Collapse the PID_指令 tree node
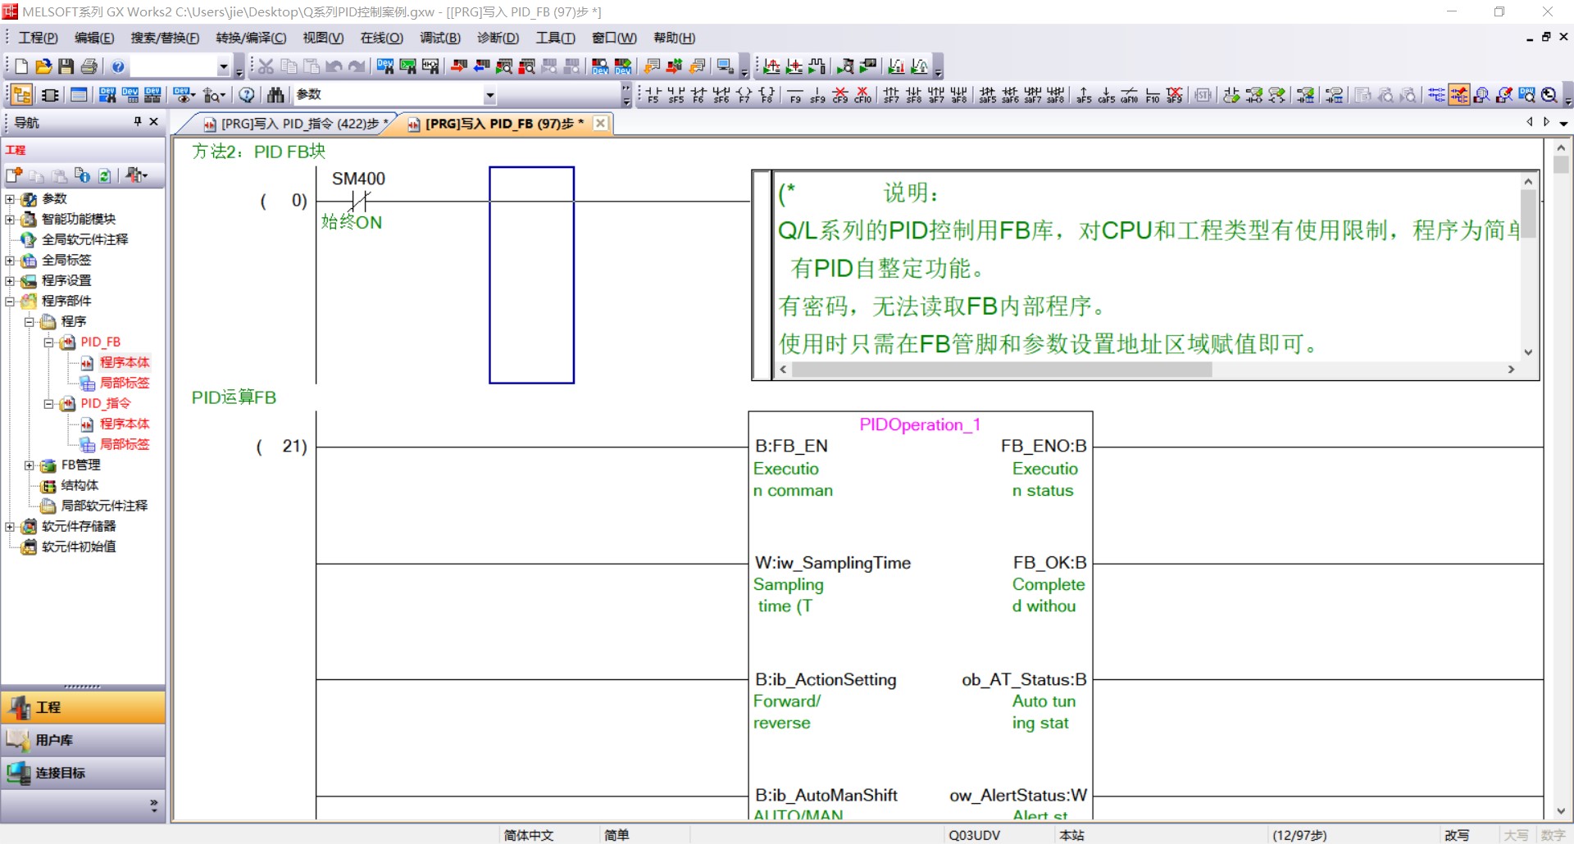The height and width of the screenshot is (844, 1574). click(x=49, y=404)
